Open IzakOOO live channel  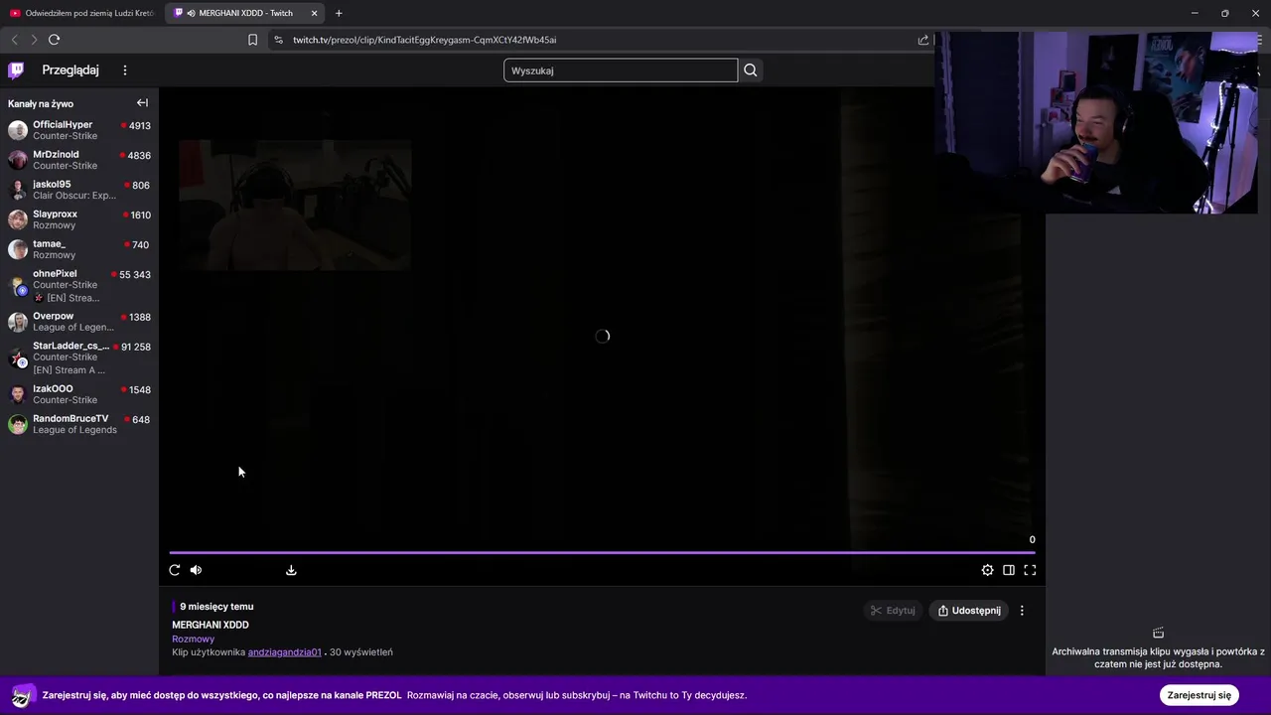[79, 394]
